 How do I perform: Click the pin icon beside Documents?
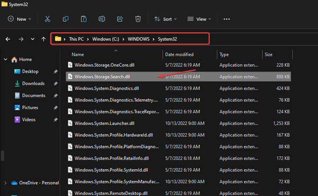click(x=56, y=95)
